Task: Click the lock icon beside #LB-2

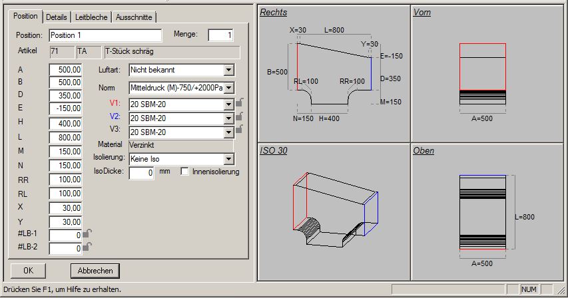Action: tap(87, 247)
